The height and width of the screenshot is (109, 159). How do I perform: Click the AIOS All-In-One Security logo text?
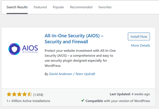[x=30, y=49]
